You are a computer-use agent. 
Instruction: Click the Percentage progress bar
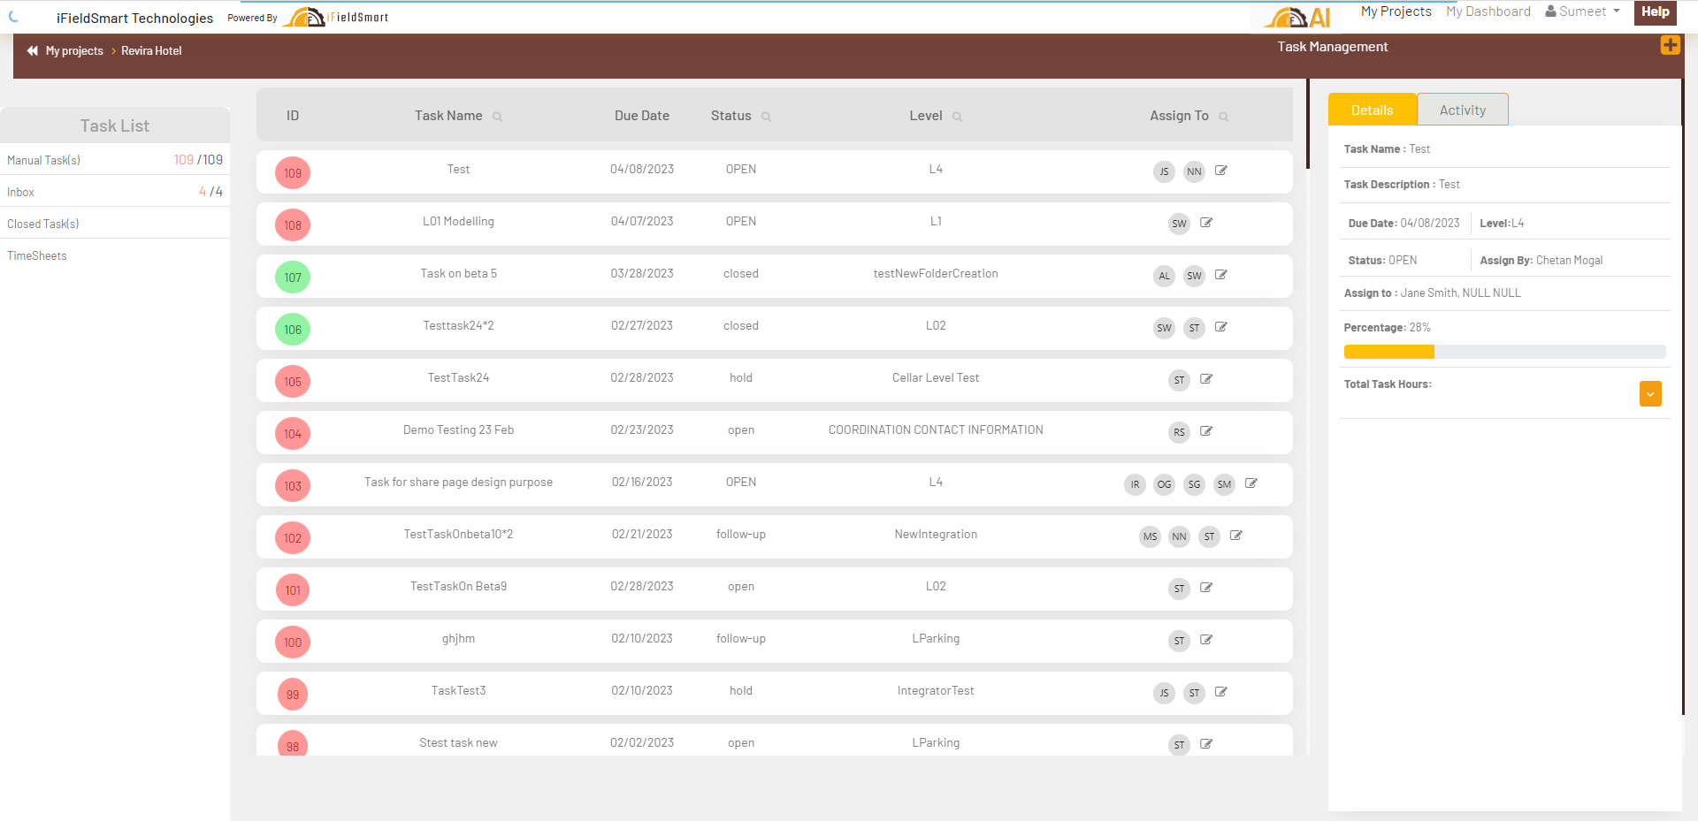coord(1504,352)
